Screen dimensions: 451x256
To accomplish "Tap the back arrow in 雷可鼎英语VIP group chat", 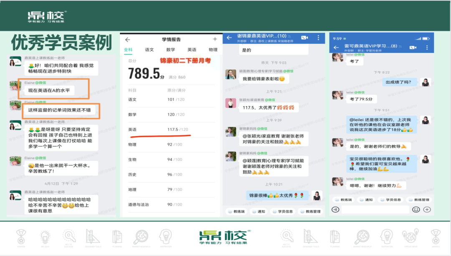I will tap(336, 47).
